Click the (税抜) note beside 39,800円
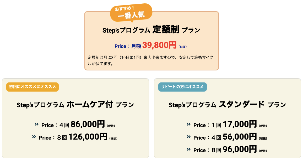 click(x=182, y=47)
